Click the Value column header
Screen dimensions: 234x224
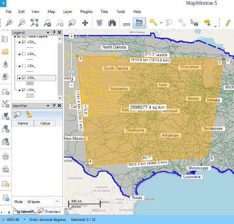tap(45, 123)
